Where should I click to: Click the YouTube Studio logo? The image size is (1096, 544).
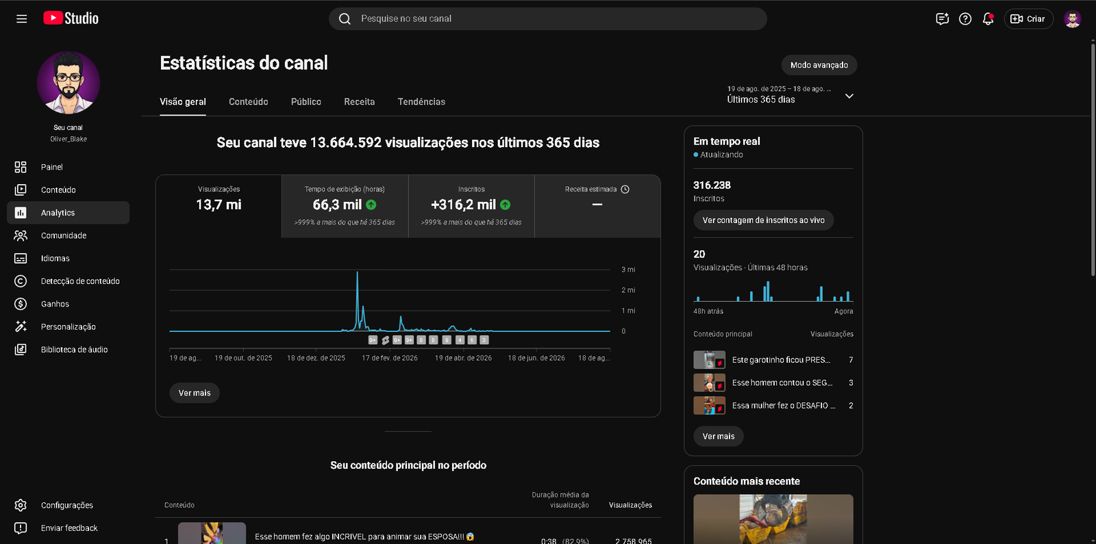click(71, 18)
